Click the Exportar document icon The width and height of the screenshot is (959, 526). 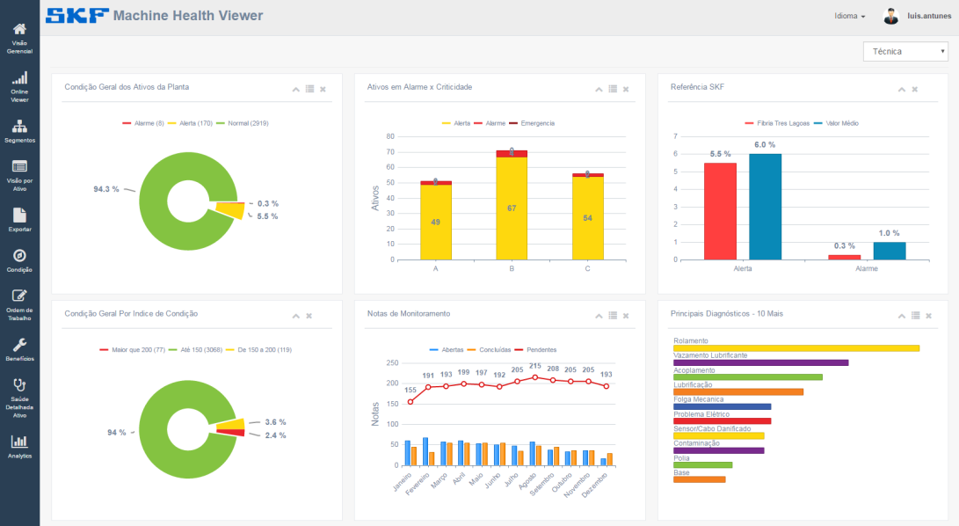click(x=19, y=215)
